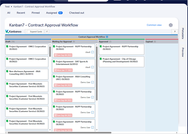
Task: Tick checkbox on A&A Consulting Demo User card
Action: pos(93,82)
